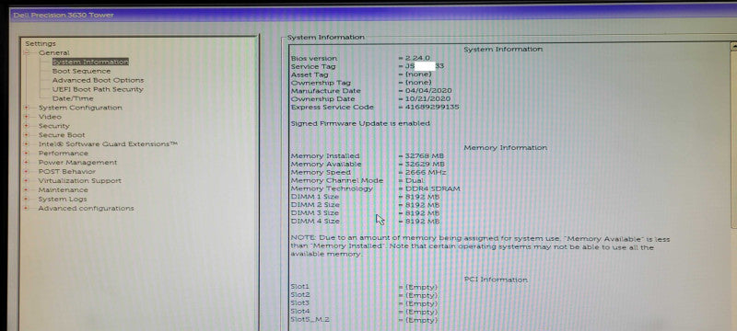737x331 pixels.
Task: Click the Settings root label
Action: tap(41, 43)
